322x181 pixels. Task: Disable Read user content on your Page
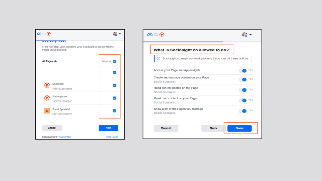(x=242, y=100)
